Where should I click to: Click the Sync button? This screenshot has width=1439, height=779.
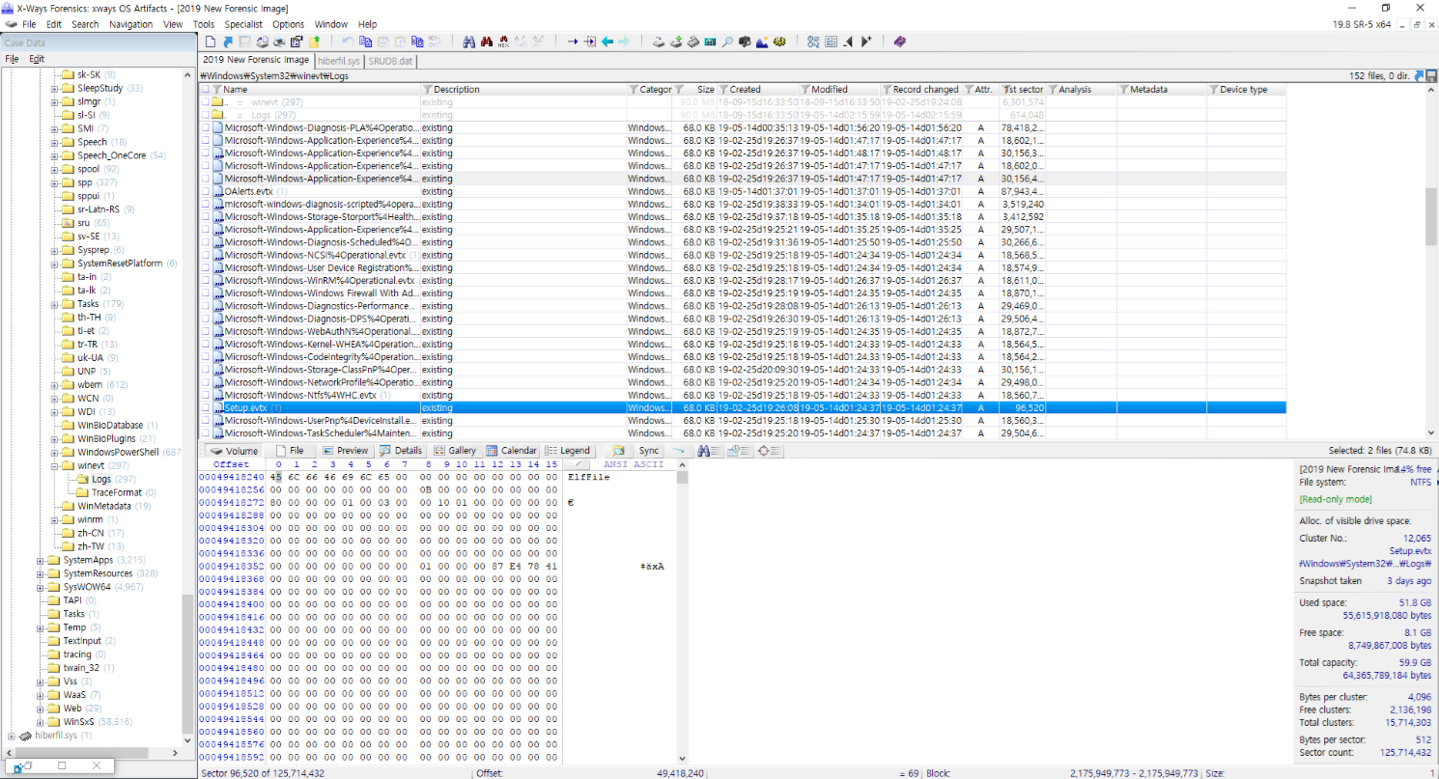(649, 451)
